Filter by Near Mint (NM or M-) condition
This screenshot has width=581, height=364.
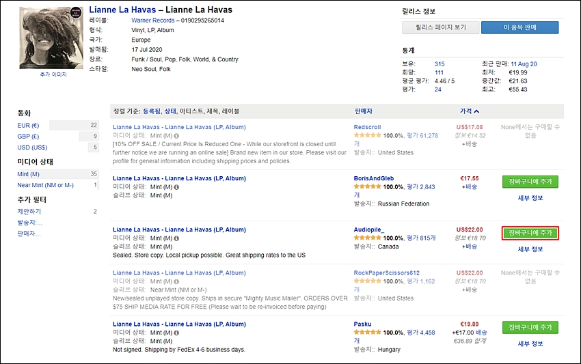pyautogui.click(x=45, y=185)
